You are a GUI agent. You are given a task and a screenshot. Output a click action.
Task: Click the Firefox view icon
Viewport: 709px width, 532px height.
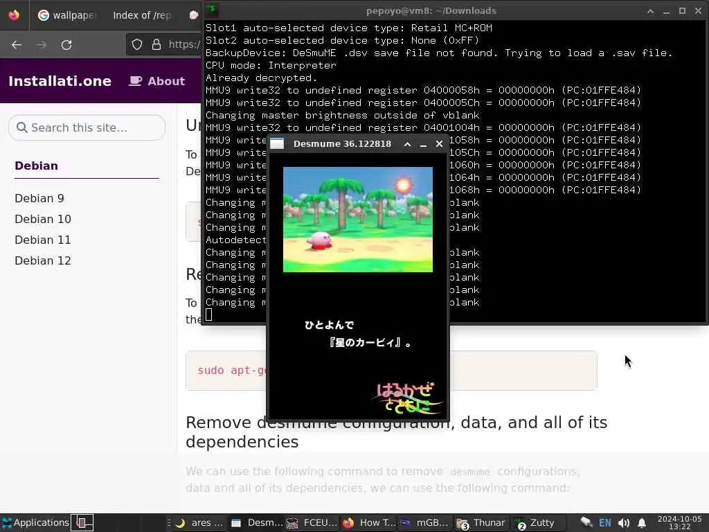(14, 15)
